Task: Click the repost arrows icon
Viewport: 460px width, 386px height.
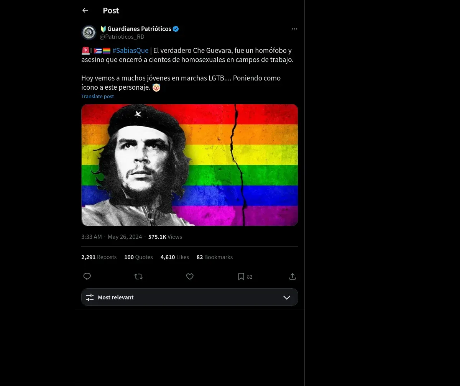Action: click(138, 276)
